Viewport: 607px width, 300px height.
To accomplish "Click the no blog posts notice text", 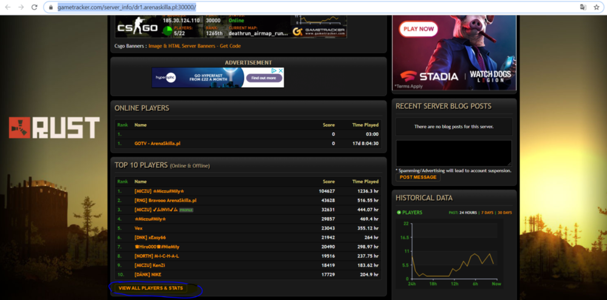I will click(453, 127).
